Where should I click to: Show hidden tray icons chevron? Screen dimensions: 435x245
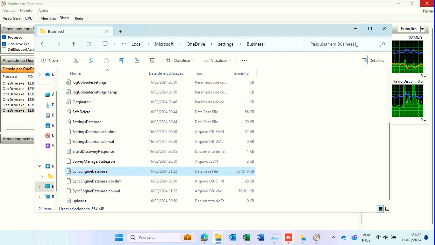click(x=333, y=237)
